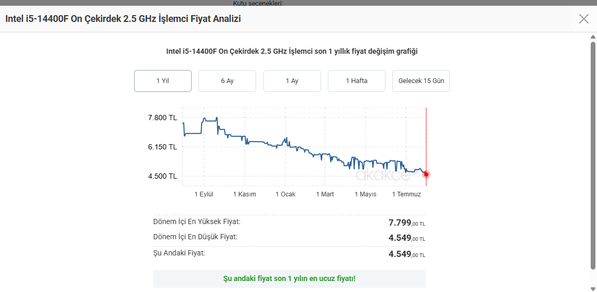Click the cheapest-price green notice banner

[x=290, y=279]
